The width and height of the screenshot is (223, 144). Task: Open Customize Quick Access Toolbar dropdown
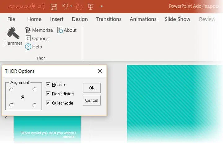102,6
